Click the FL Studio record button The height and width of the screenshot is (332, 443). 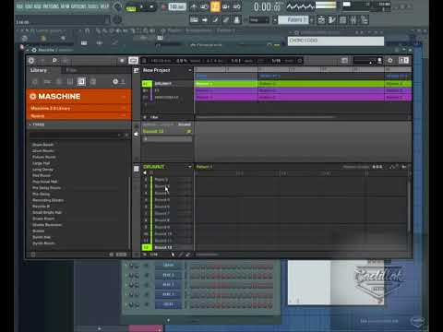click(x=163, y=6)
